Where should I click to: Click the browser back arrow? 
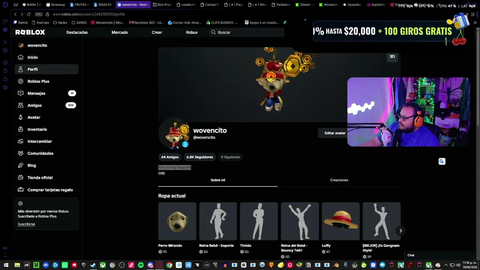coord(15,14)
